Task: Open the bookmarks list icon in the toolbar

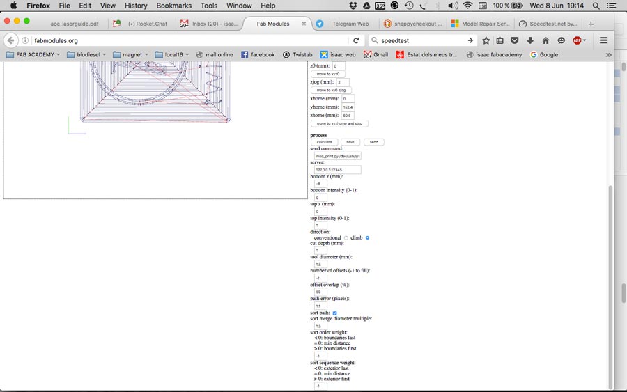Action: pos(500,40)
